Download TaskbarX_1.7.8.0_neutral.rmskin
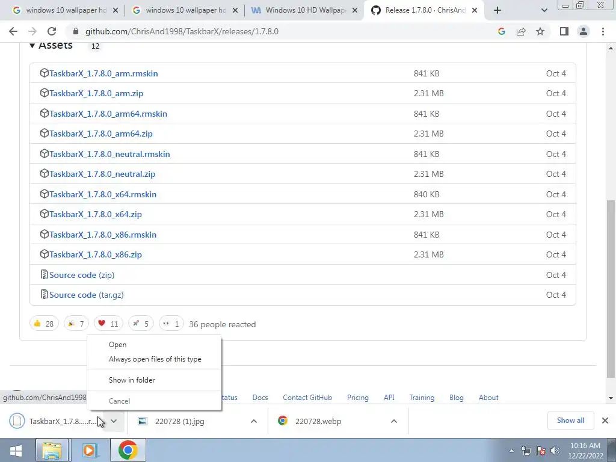 tap(109, 155)
